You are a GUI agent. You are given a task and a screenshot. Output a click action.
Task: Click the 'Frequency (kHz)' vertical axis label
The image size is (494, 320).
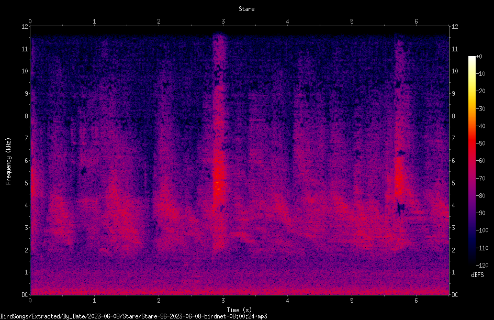[x=8, y=161]
